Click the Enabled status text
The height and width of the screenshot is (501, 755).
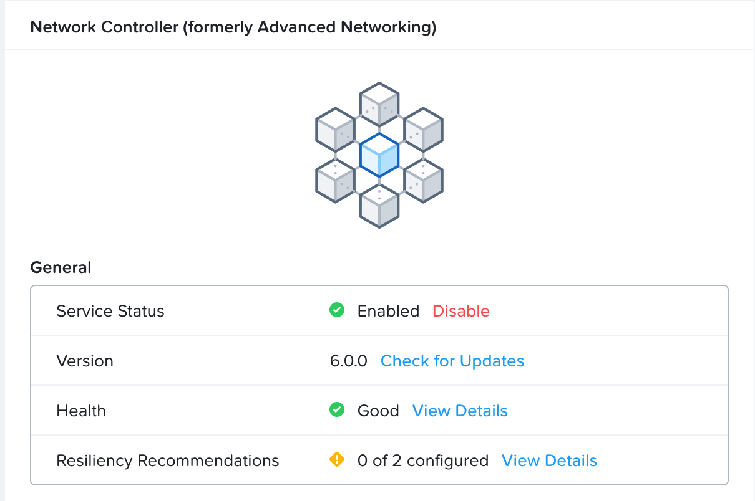pyautogui.click(x=388, y=310)
